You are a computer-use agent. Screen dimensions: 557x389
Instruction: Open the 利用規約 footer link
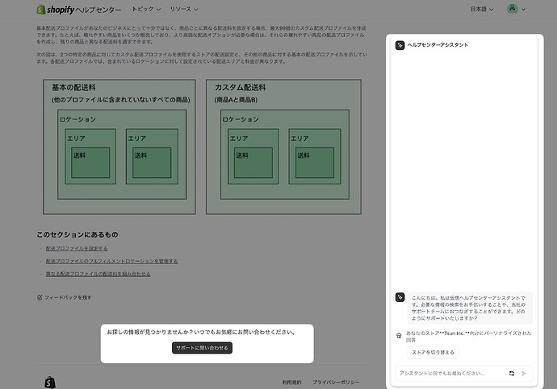click(291, 383)
